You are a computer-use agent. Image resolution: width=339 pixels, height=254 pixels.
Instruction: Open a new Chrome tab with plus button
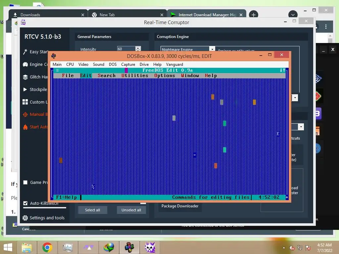(253, 15)
